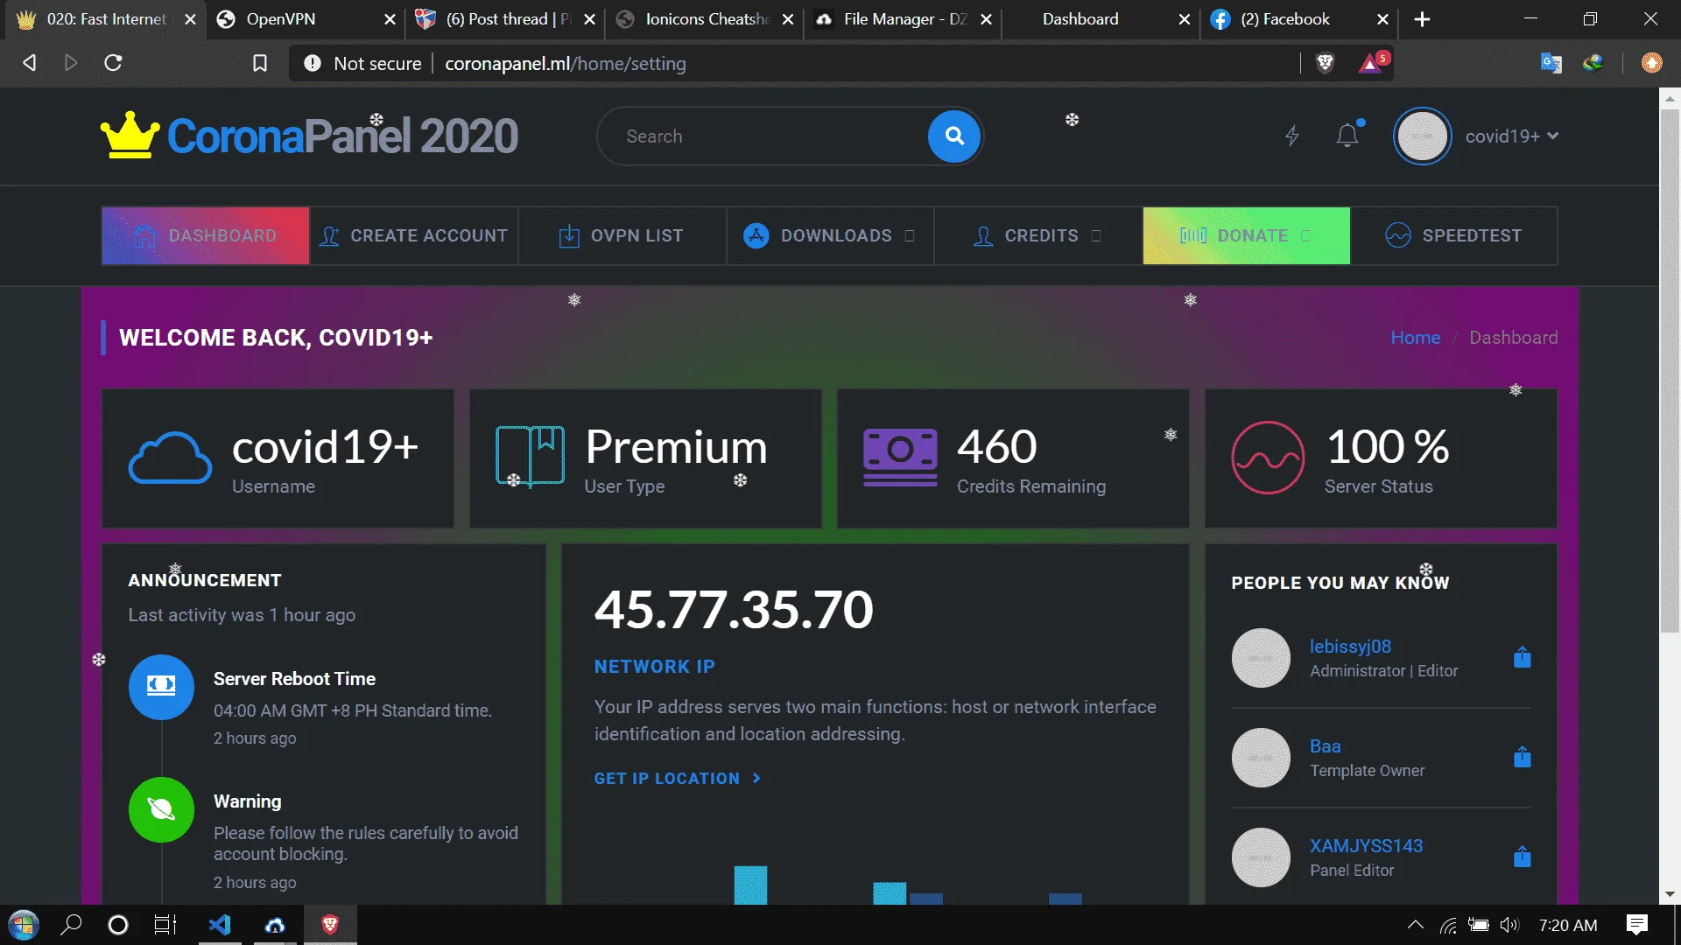1681x945 pixels.
Task: Switch to the Facebook browser tab
Action: (x=1300, y=19)
